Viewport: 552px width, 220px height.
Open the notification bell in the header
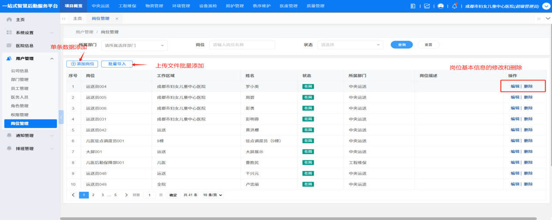pyautogui.click(x=455, y=6)
